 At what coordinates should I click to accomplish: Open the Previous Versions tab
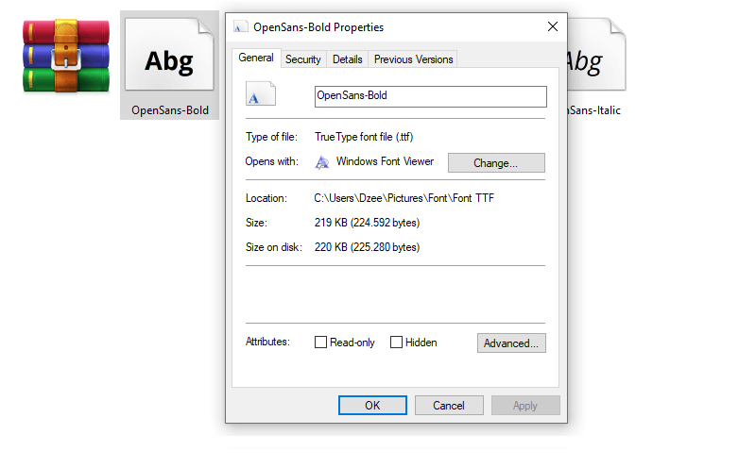coord(413,59)
